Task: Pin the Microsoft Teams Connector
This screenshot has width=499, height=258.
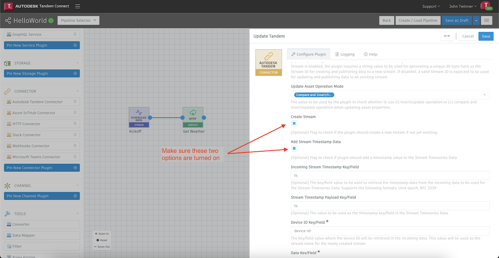Action: pyautogui.click(x=75, y=157)
